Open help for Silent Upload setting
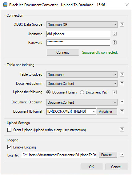Screen dimensions: 132x175 122,129
